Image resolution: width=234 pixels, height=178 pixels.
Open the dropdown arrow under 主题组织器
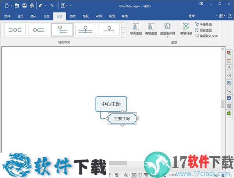coord(167,37)
